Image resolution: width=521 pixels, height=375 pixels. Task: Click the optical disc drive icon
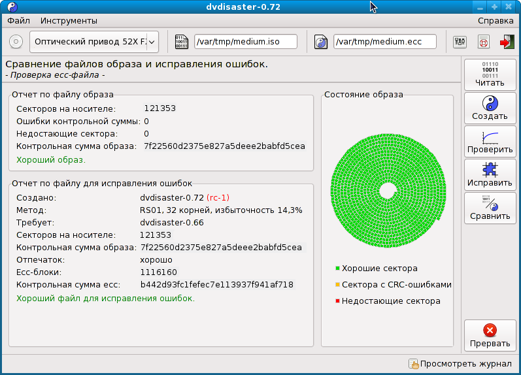(x=16, y=42)
